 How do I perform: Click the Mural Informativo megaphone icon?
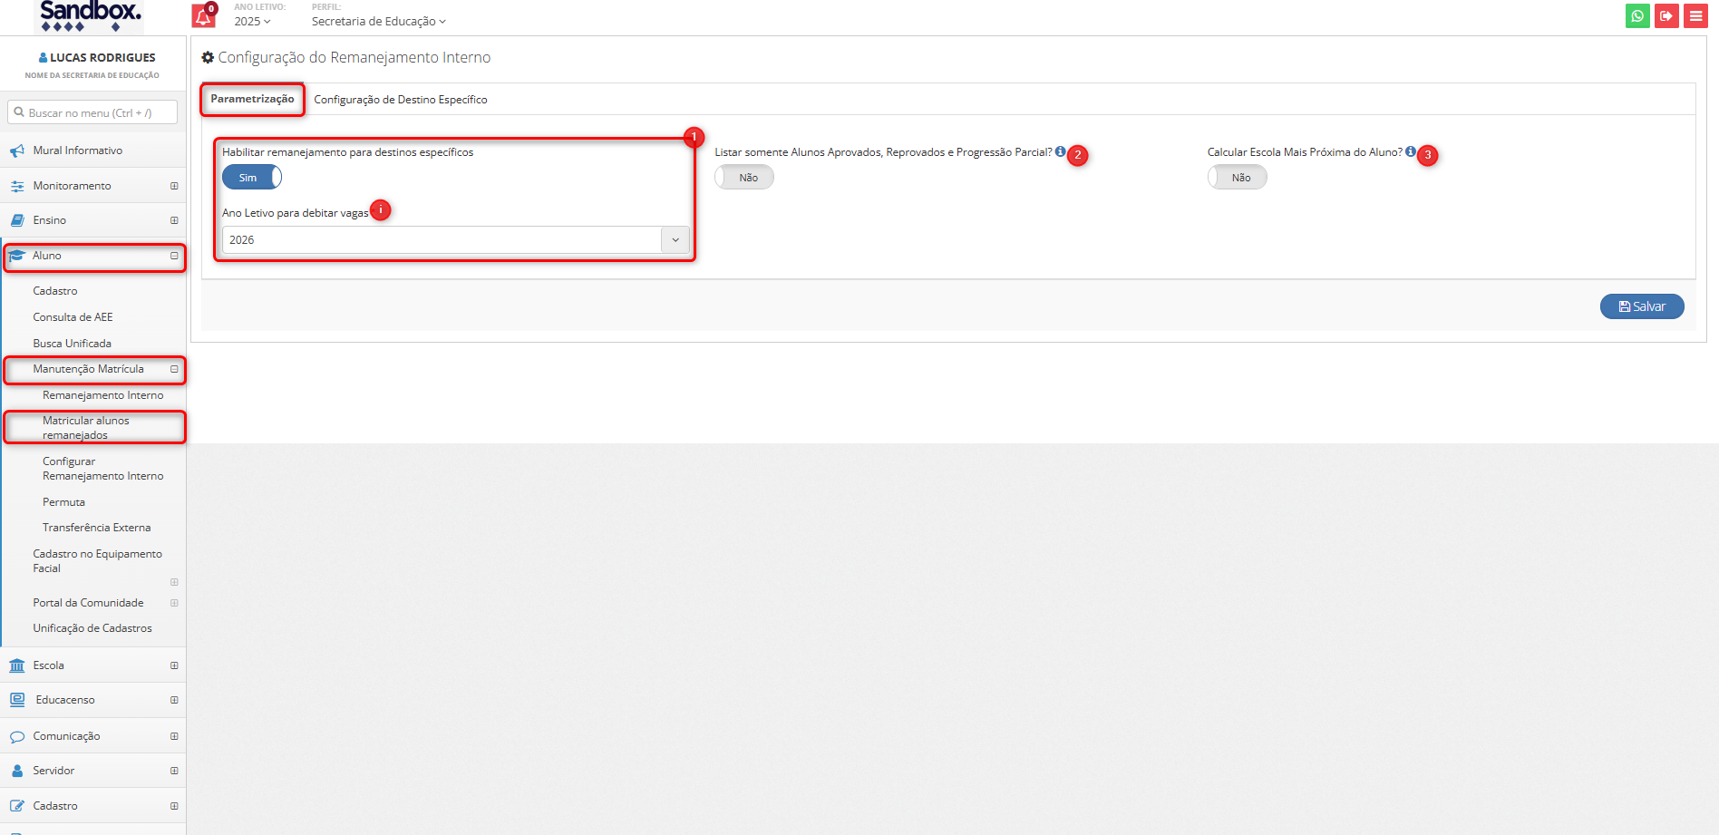pos(17,150)
